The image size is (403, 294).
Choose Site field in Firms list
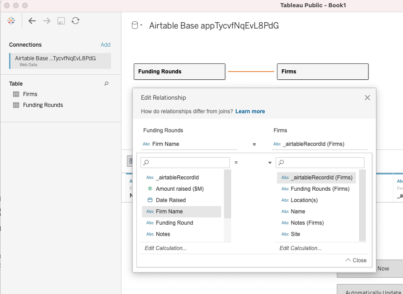[316, 234]
